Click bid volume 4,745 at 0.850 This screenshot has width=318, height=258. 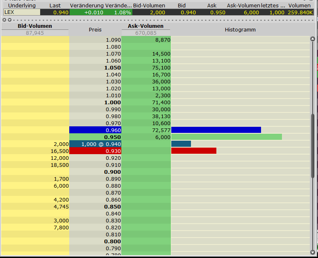61,206
